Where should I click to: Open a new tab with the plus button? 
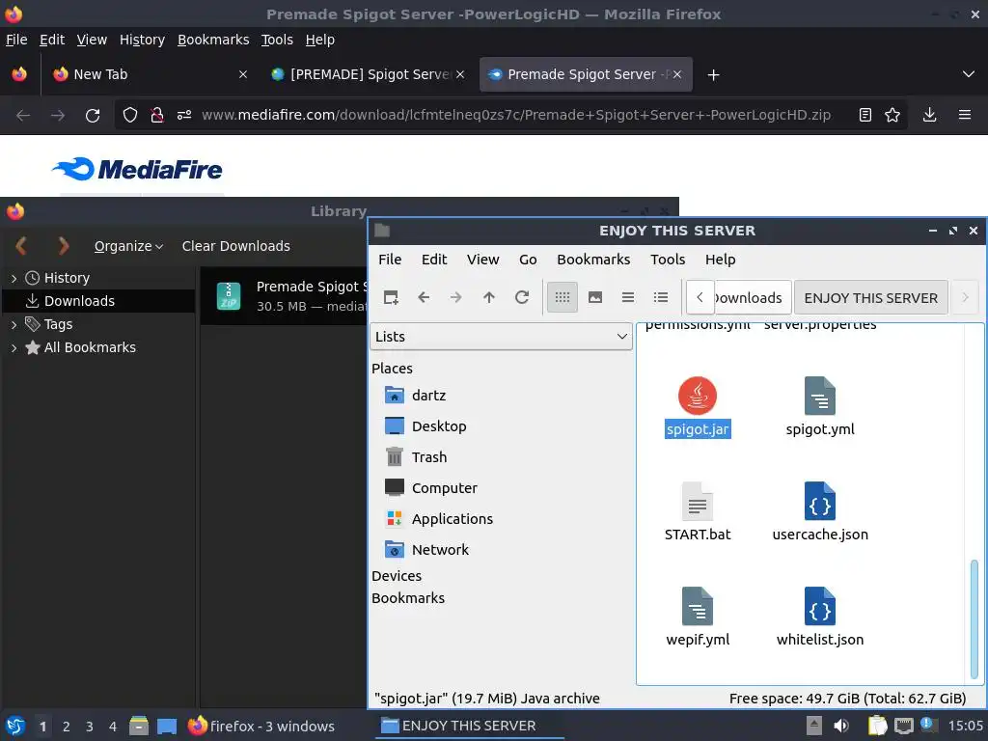tap(713, 75)
